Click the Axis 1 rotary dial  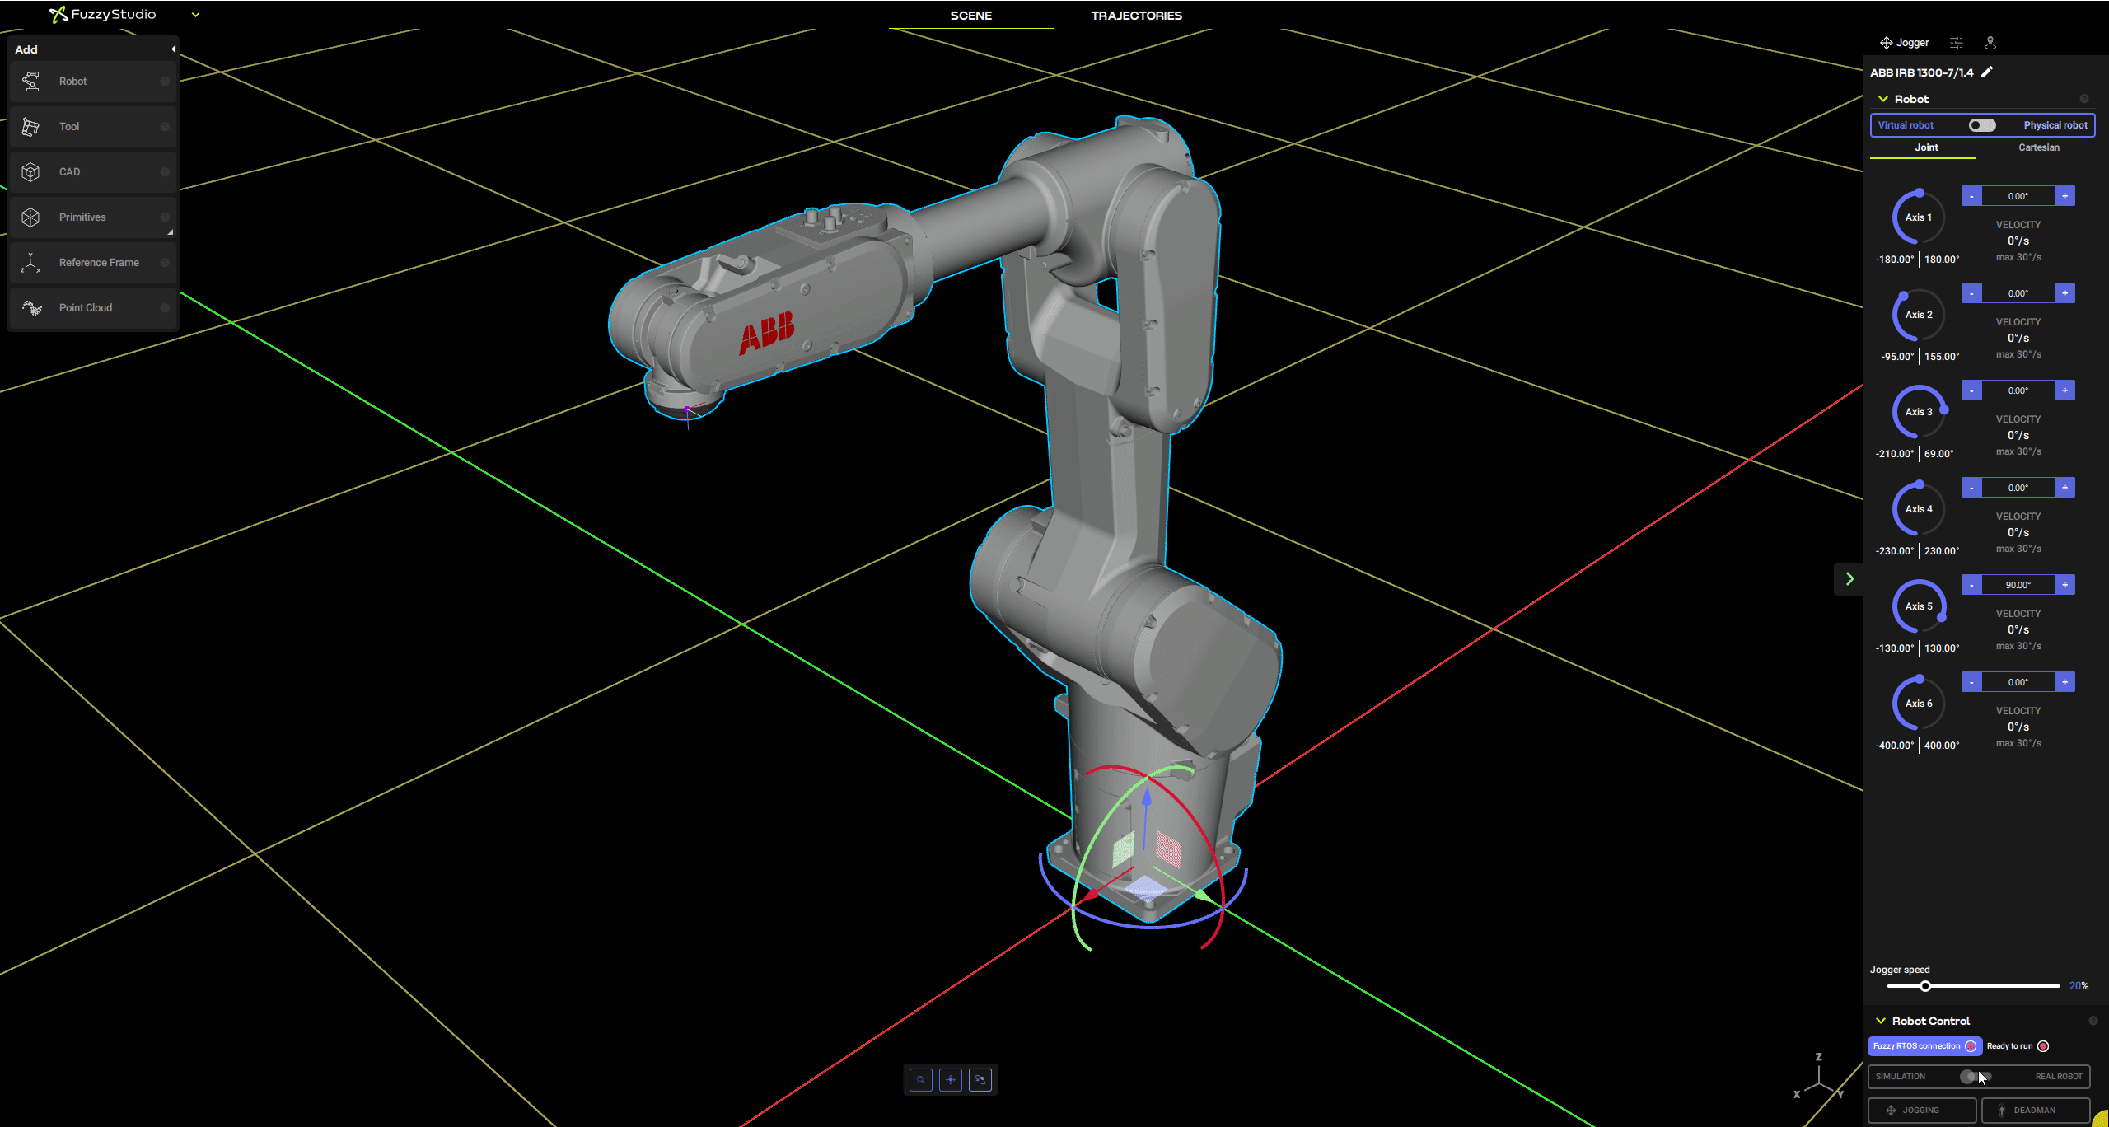point(1919,217)
